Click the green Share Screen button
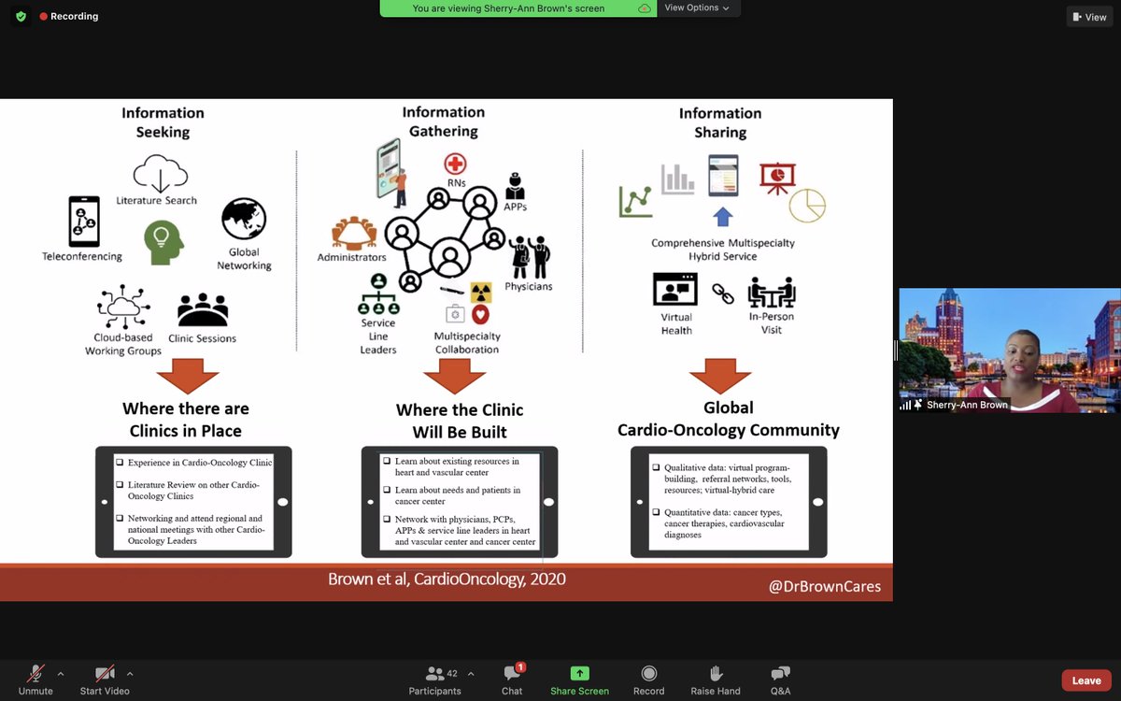Viewport: 1121px width, 701px height. point(579,680)
